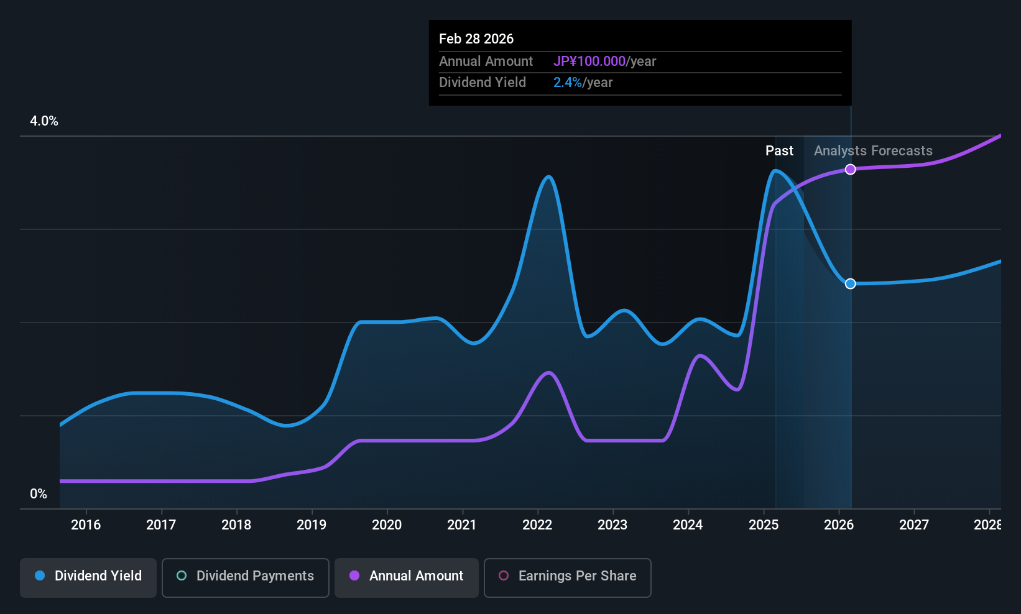Enable the Dividend Payments series
1021x614 pixels.
[246, 577]
